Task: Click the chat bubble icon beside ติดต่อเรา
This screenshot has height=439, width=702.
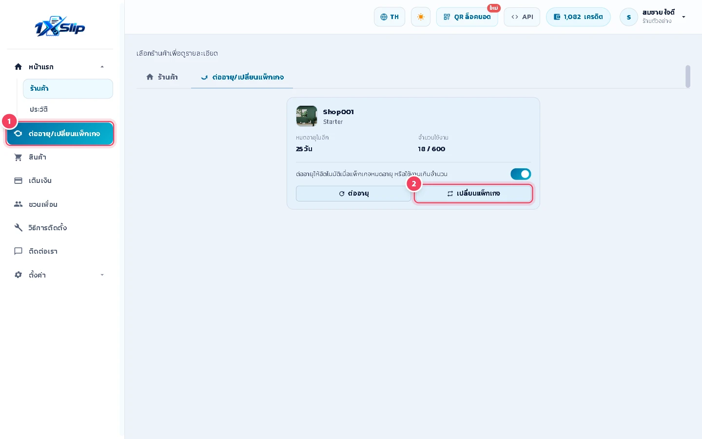Action: pos(19,251)
